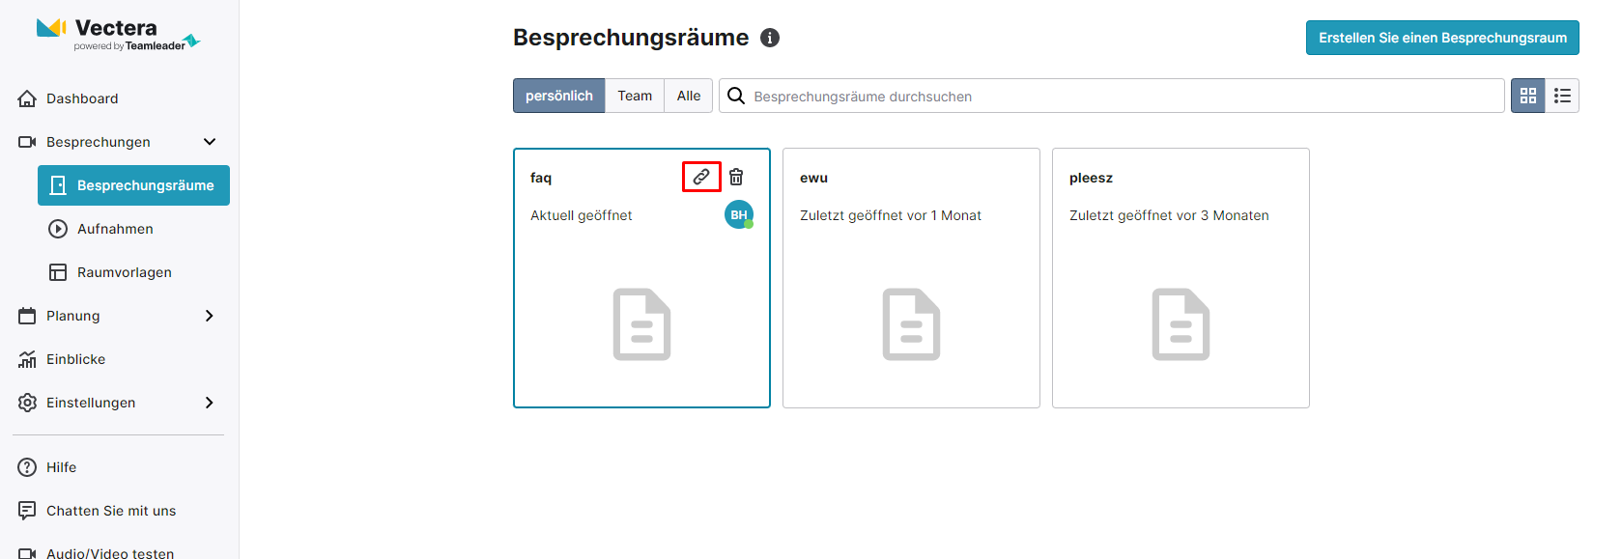1622x559 pixels.
Task: Open Chatten Sie mit uns
Action: point(110,511)
